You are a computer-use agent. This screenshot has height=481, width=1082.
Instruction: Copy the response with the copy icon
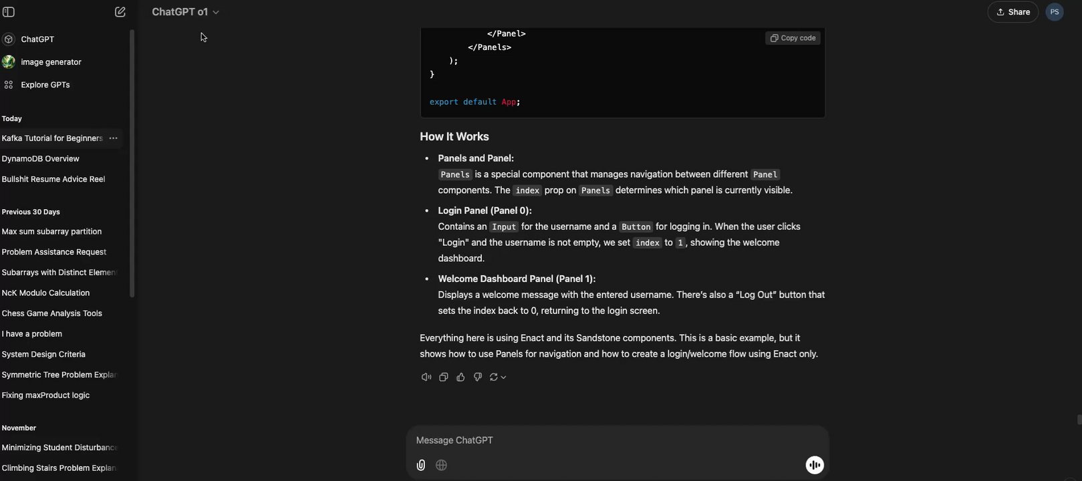click(x=443, y=377)
